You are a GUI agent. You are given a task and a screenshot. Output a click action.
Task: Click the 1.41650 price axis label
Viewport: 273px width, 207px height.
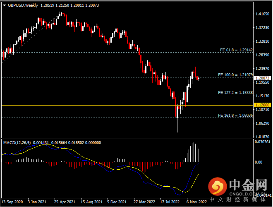pyautogui.click(x=261, y=14)
